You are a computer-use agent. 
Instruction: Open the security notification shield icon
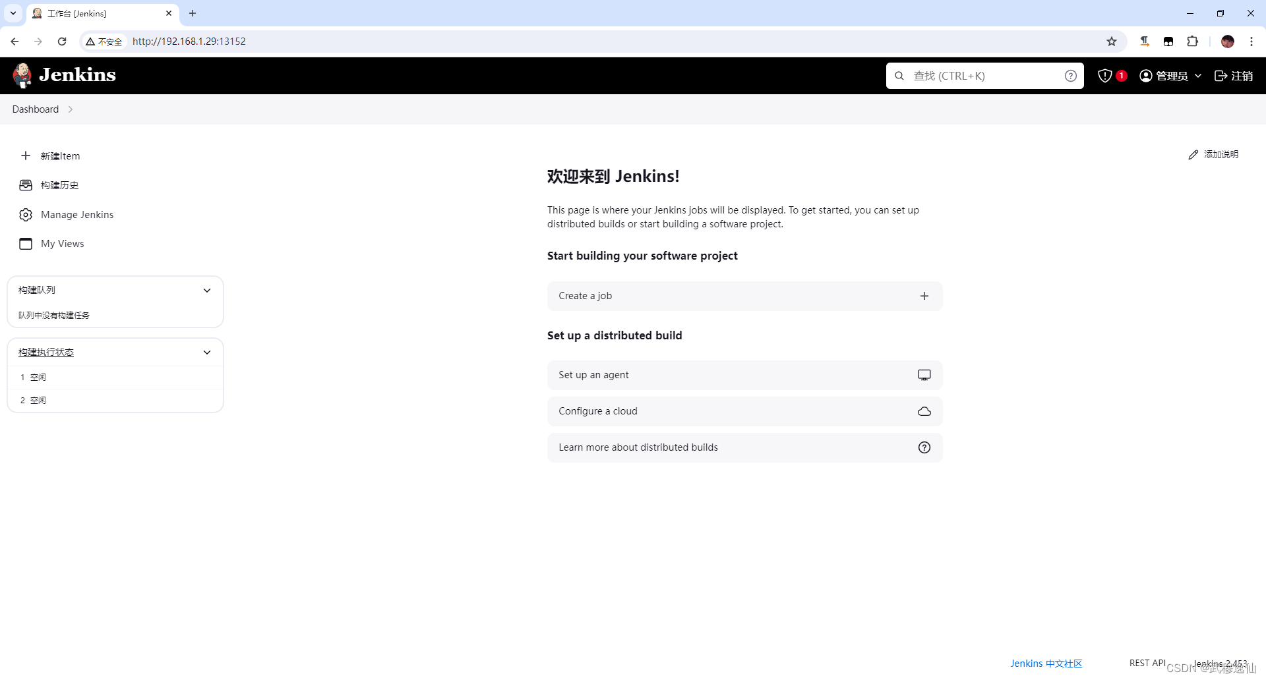click(x=1106, y=75)
